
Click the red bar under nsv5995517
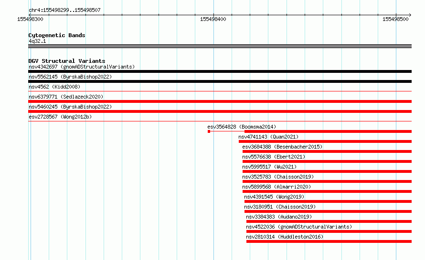click(x=327, y=171)
